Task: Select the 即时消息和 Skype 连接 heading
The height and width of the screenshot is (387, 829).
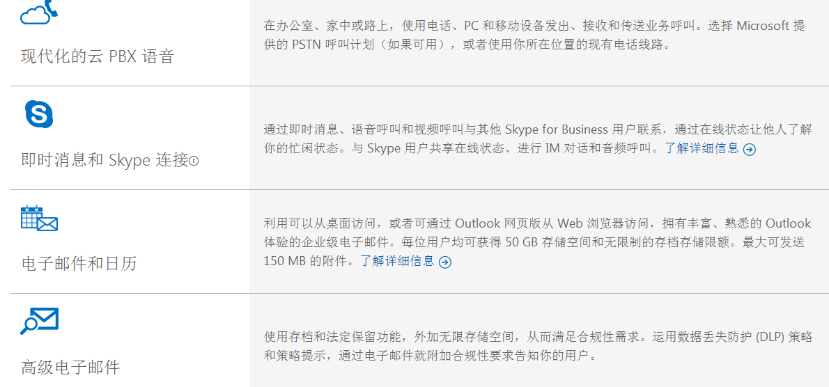Action: tap(104, 160)
